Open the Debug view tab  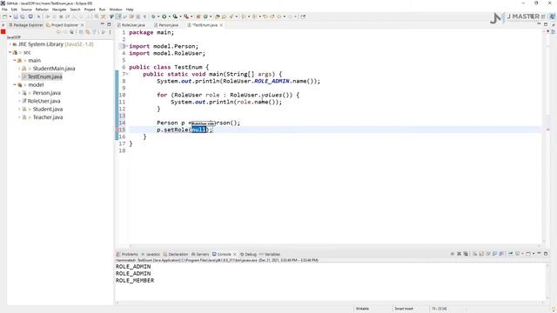click(248, 254)
